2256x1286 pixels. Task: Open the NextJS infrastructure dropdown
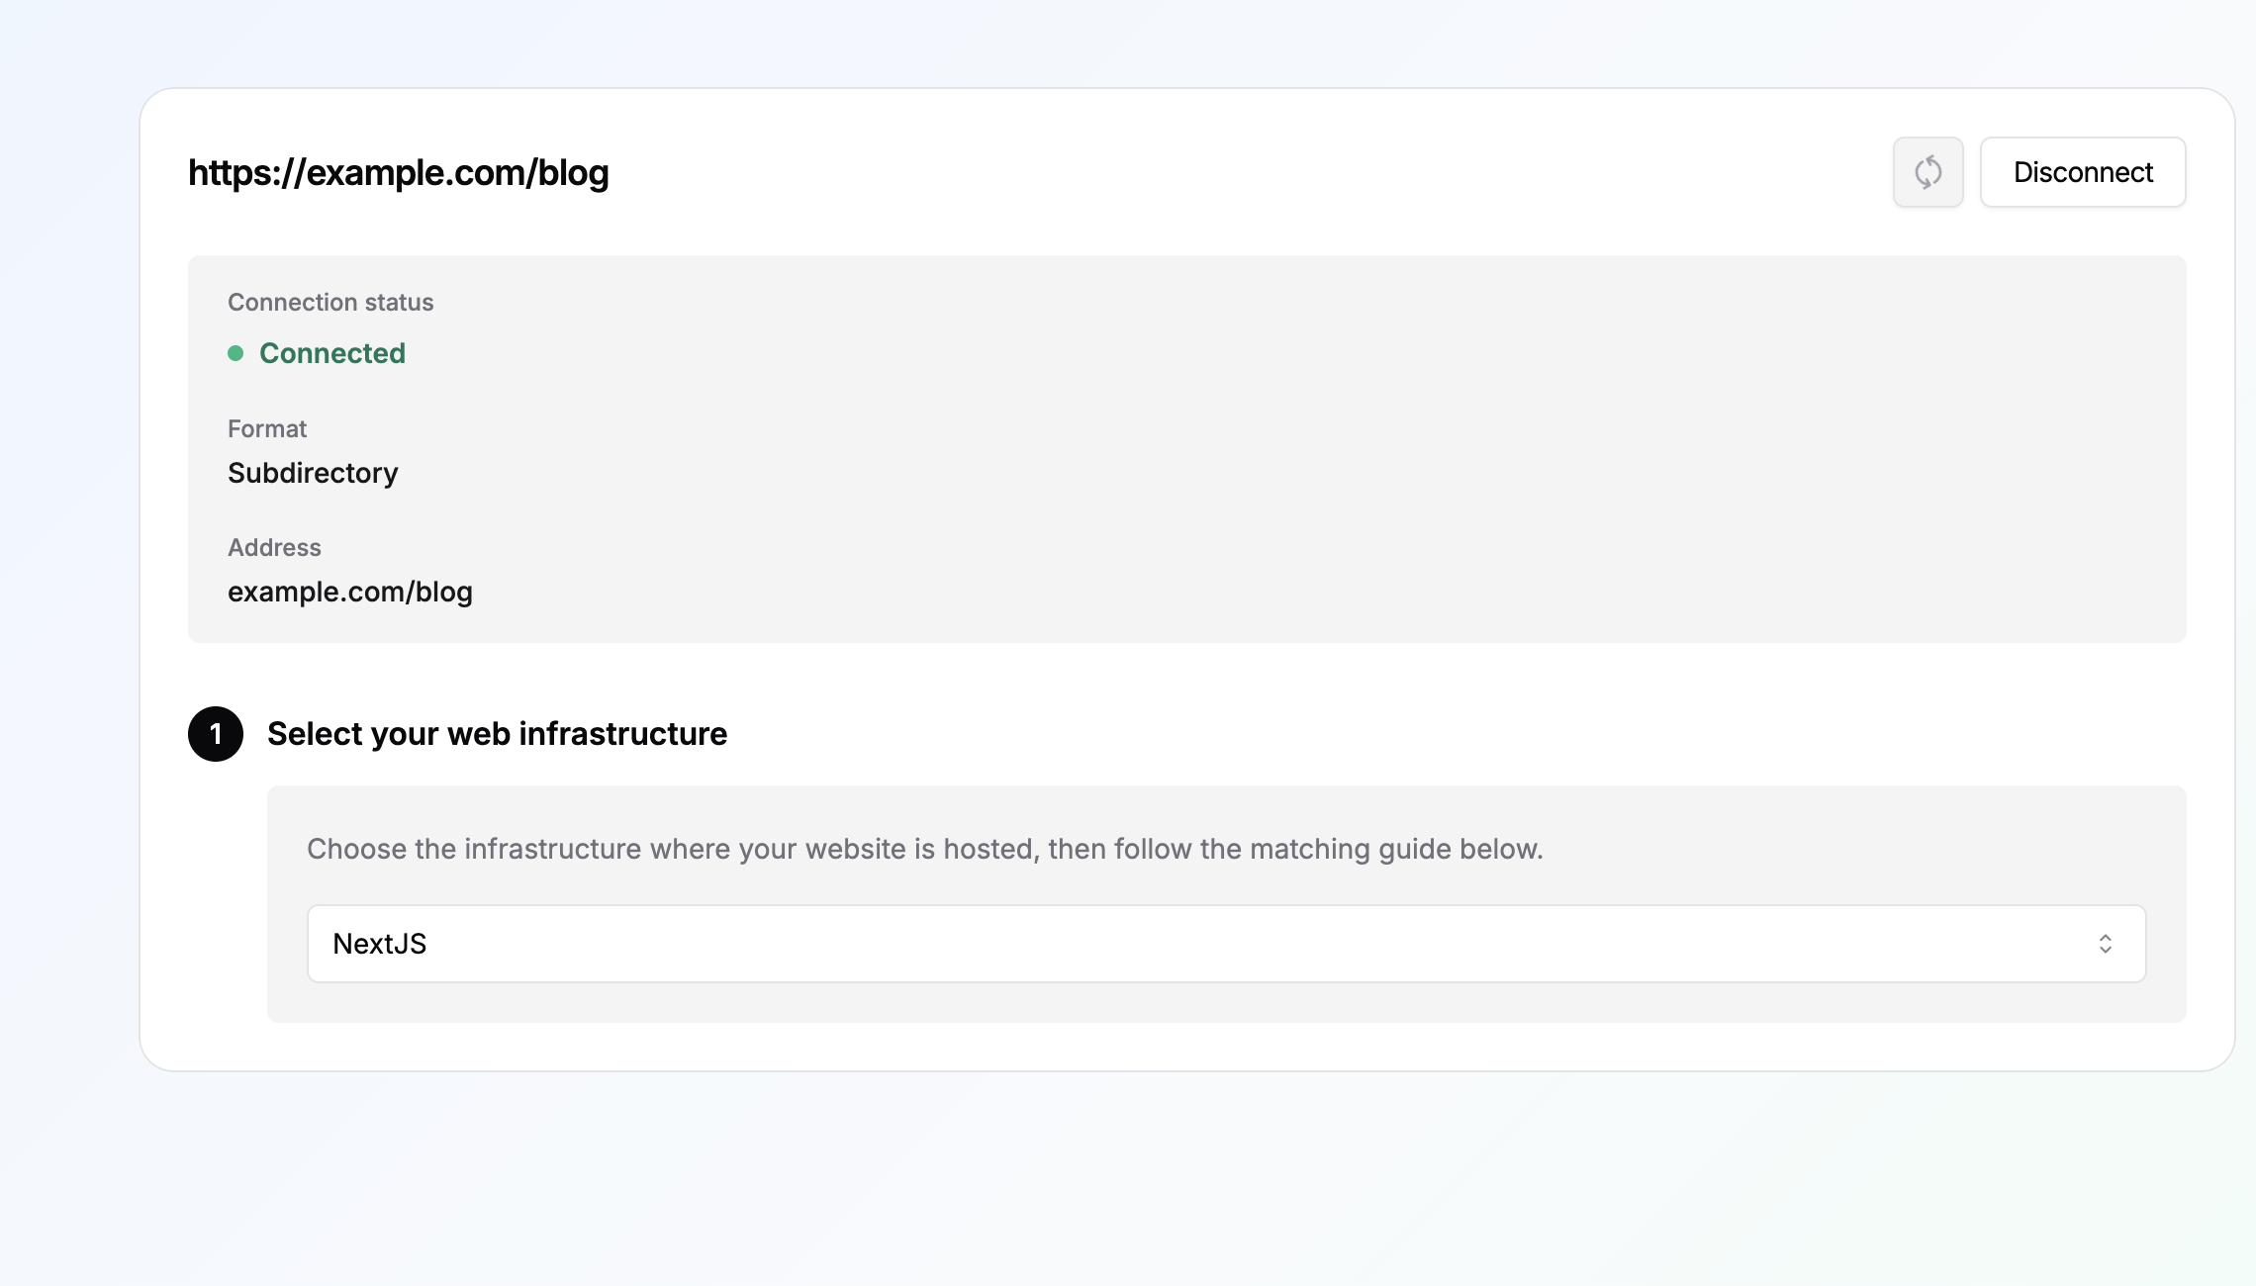point(1226,944)
